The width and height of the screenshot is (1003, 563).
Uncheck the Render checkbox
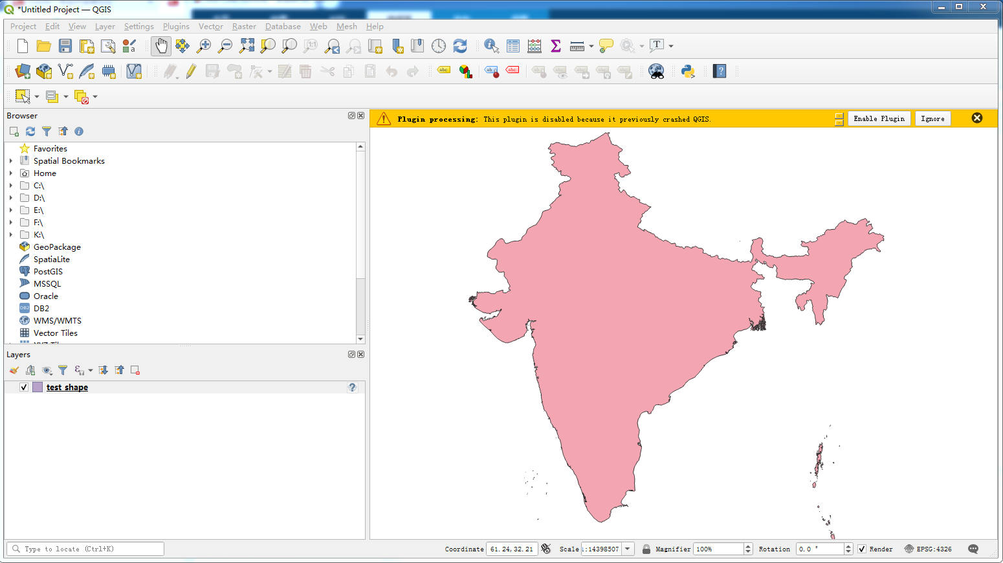[861, 549]
